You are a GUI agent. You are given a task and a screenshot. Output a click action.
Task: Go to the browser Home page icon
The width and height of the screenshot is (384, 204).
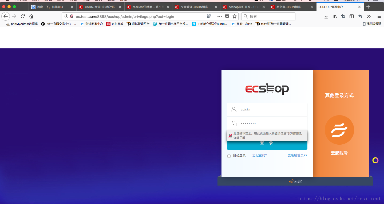tap(31, 16)
